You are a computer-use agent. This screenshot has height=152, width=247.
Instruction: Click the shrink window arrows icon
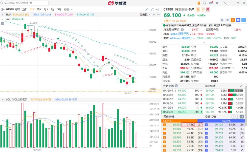225,3
